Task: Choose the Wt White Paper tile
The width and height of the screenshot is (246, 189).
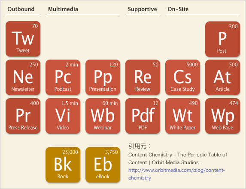Action: click(182, 116)
